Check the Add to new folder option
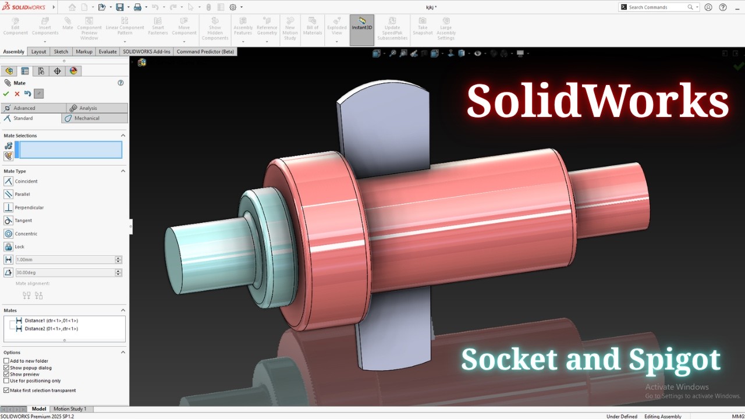Screen dimensions: 745x419 (x=6, y=361)
